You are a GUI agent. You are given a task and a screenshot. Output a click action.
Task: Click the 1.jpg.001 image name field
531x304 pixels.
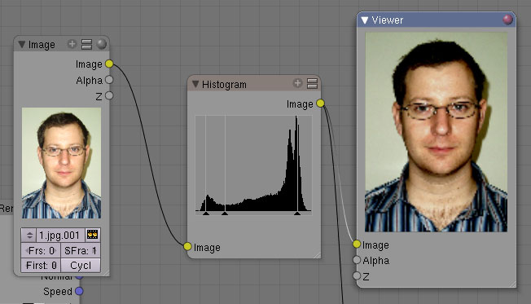(60, 235)
